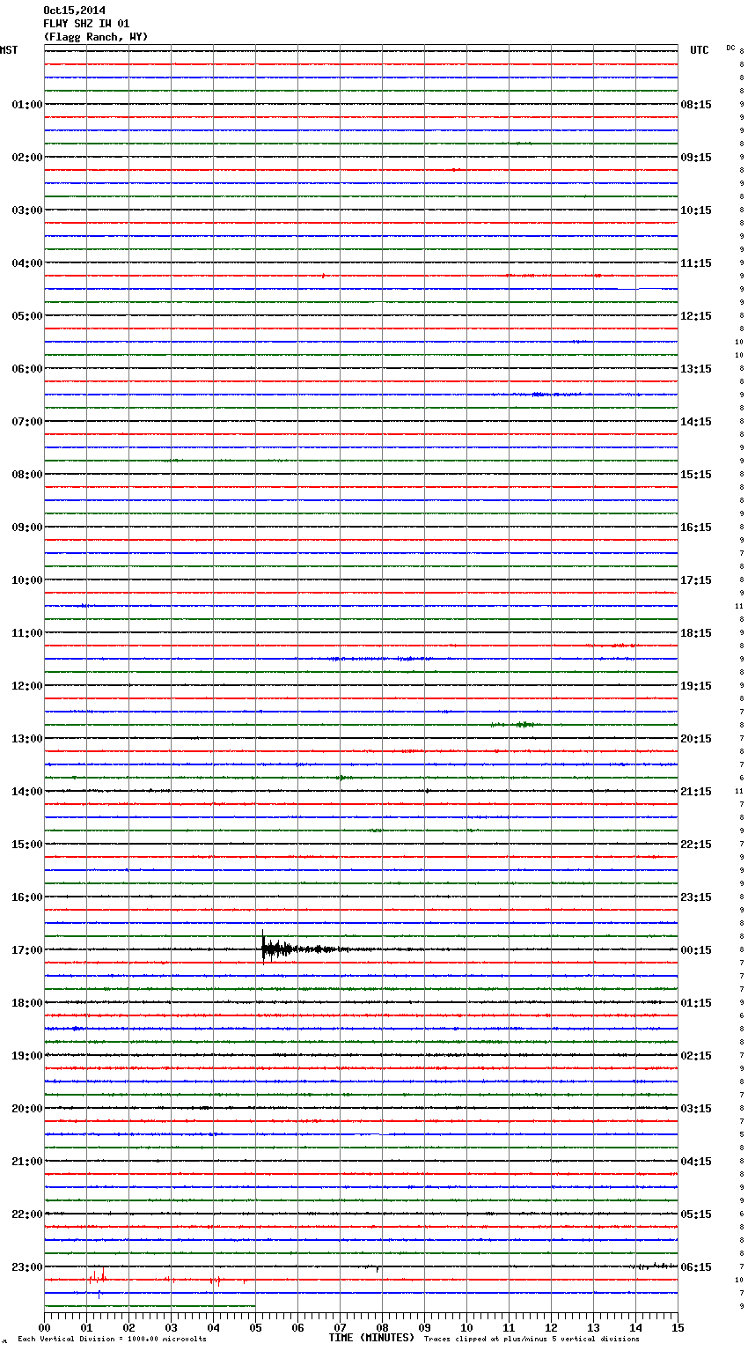The width and height of the screenshot is (748, 1351).
Task: Select the 19:00 MST row label
Action: coord(27,1056)
